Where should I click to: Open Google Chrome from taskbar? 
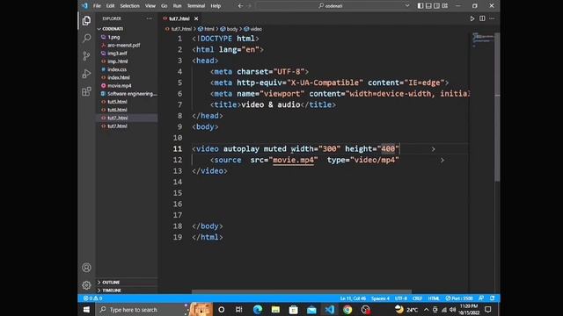pos(347,310)
